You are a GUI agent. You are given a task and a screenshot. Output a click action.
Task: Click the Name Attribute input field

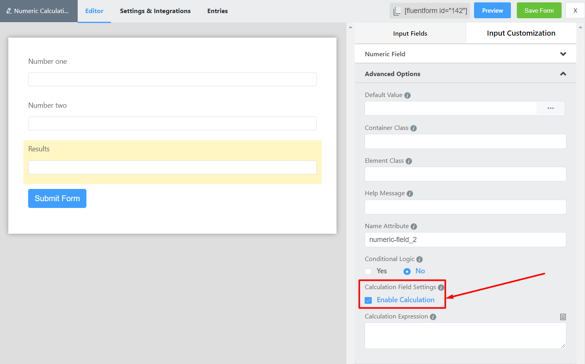tap(465, 240)
